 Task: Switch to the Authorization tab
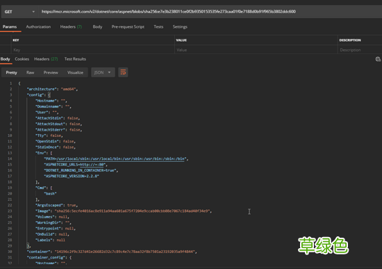(38, 27)
